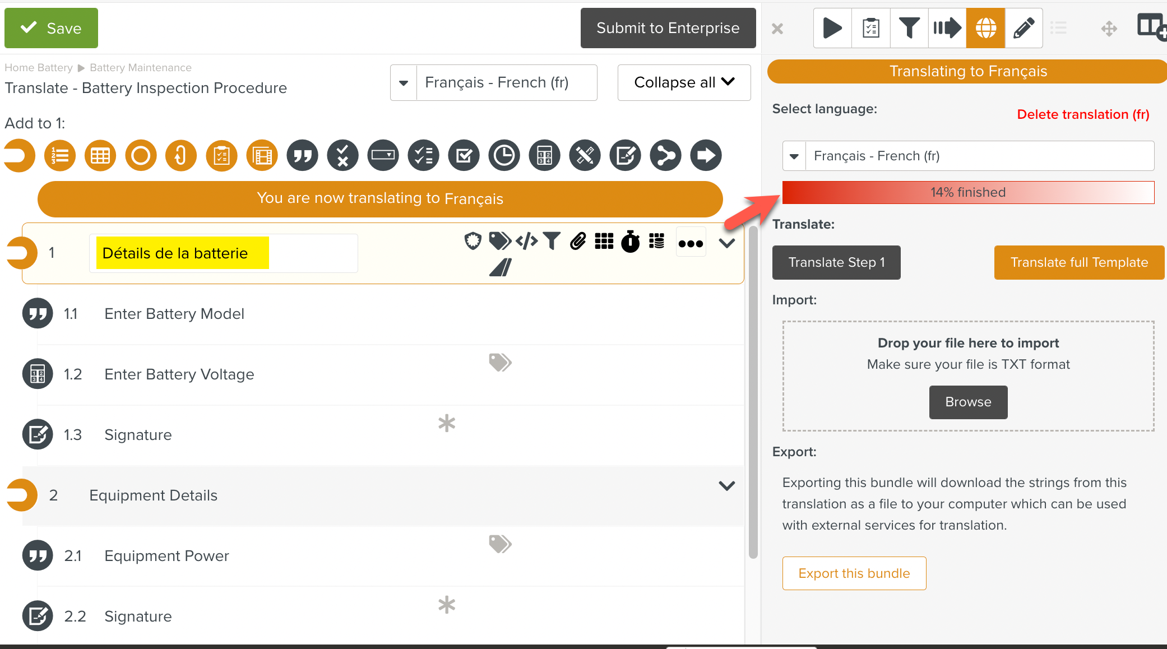Click Delete translation (fr) link
Viewport: 1167px width, 649px height.
pos(1083,114)
